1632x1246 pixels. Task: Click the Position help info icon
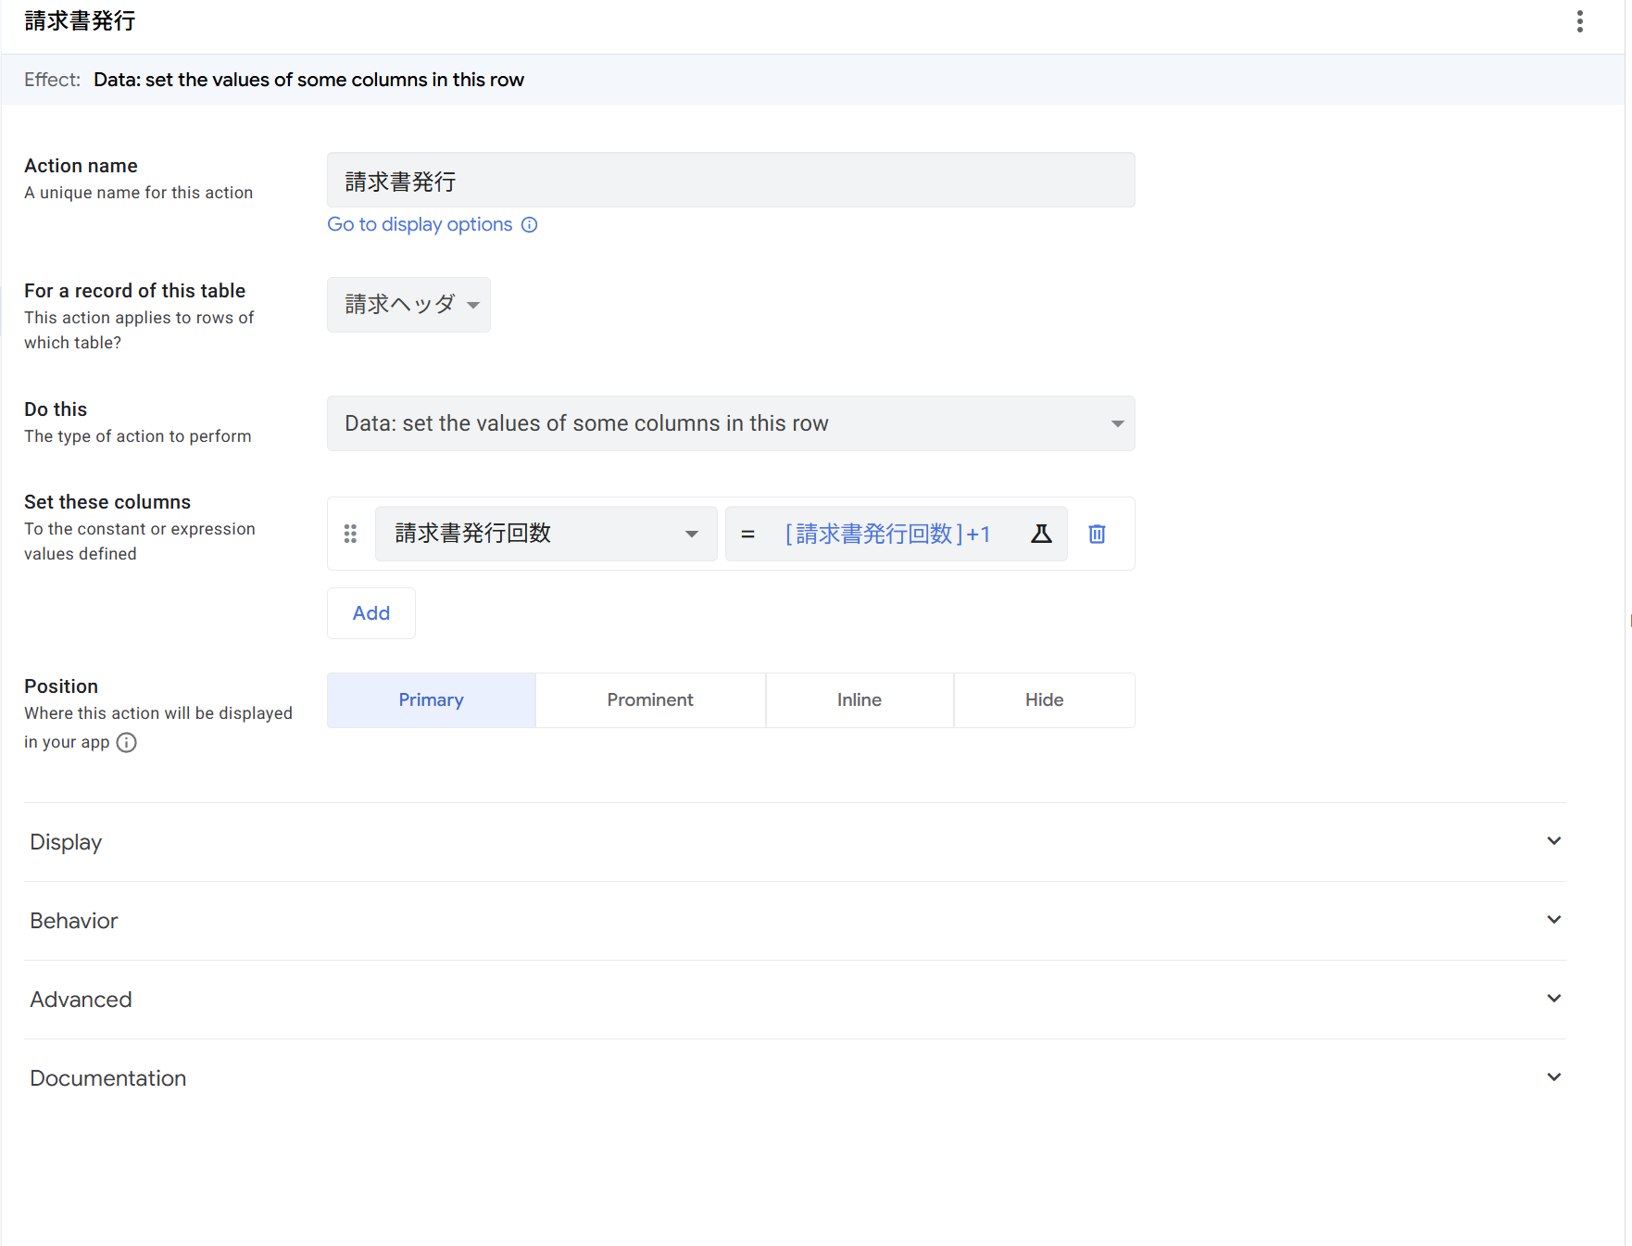(x=127, y=742)
